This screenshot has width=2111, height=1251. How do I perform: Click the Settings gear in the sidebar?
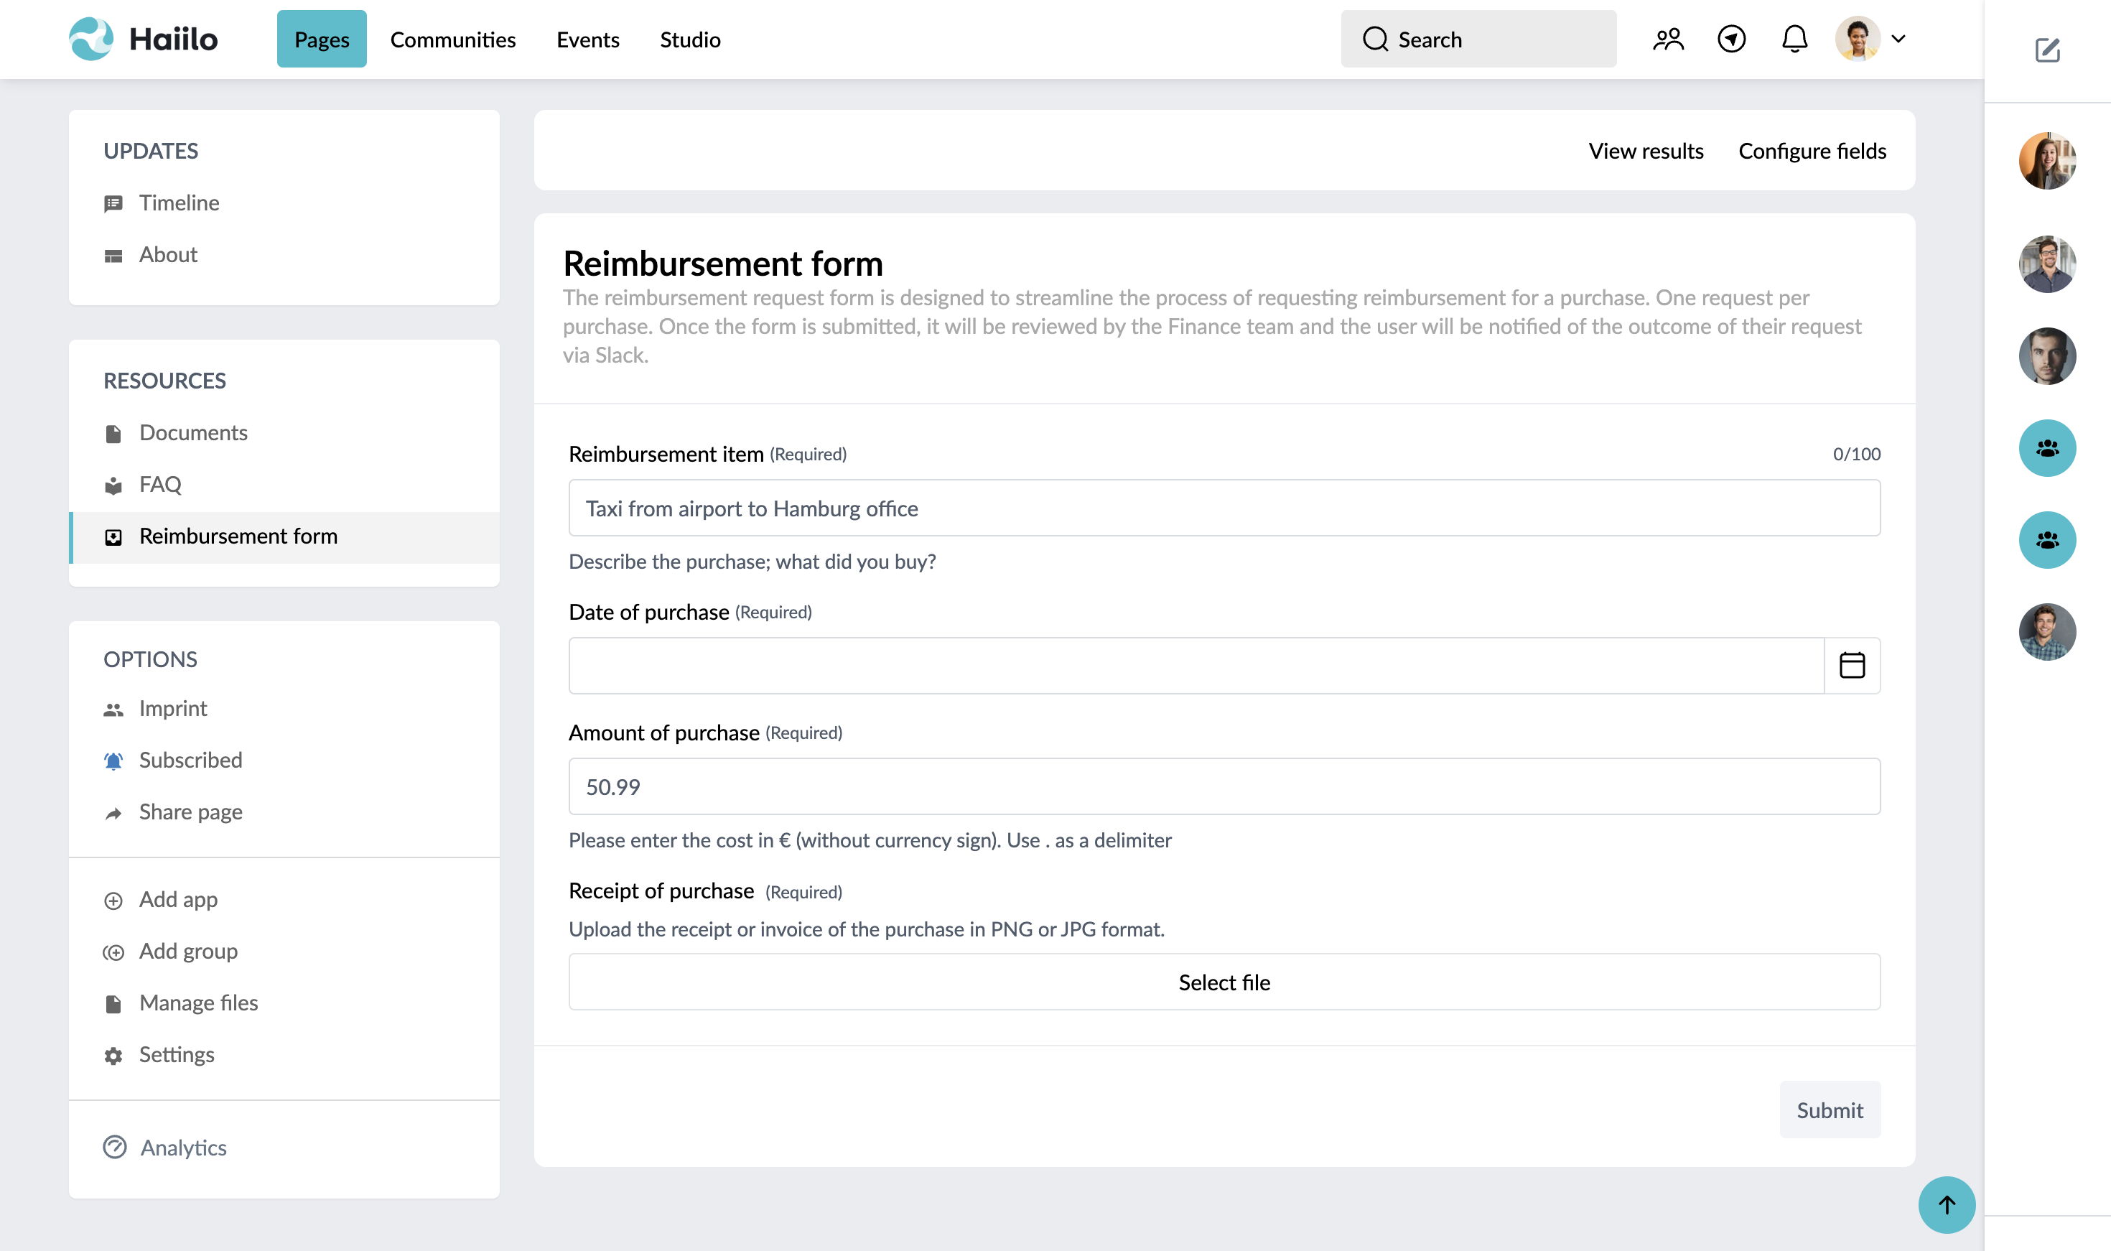[x=113, y=1054]
